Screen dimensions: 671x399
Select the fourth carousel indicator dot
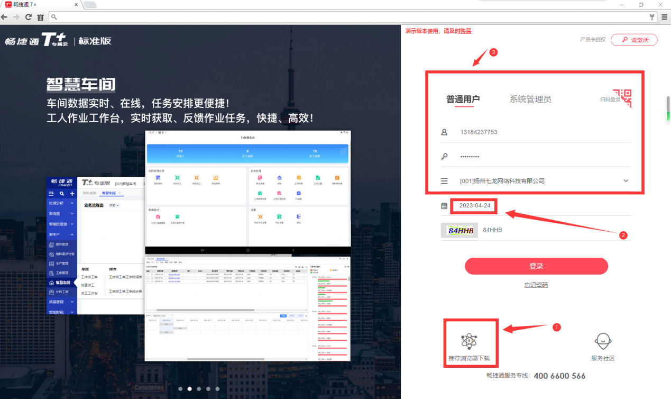[208, 389]
